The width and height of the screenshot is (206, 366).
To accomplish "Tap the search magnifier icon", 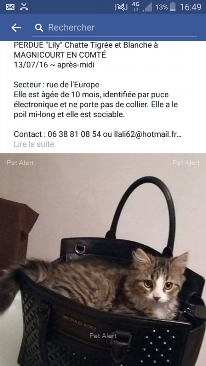I will [x=39, y=28].
